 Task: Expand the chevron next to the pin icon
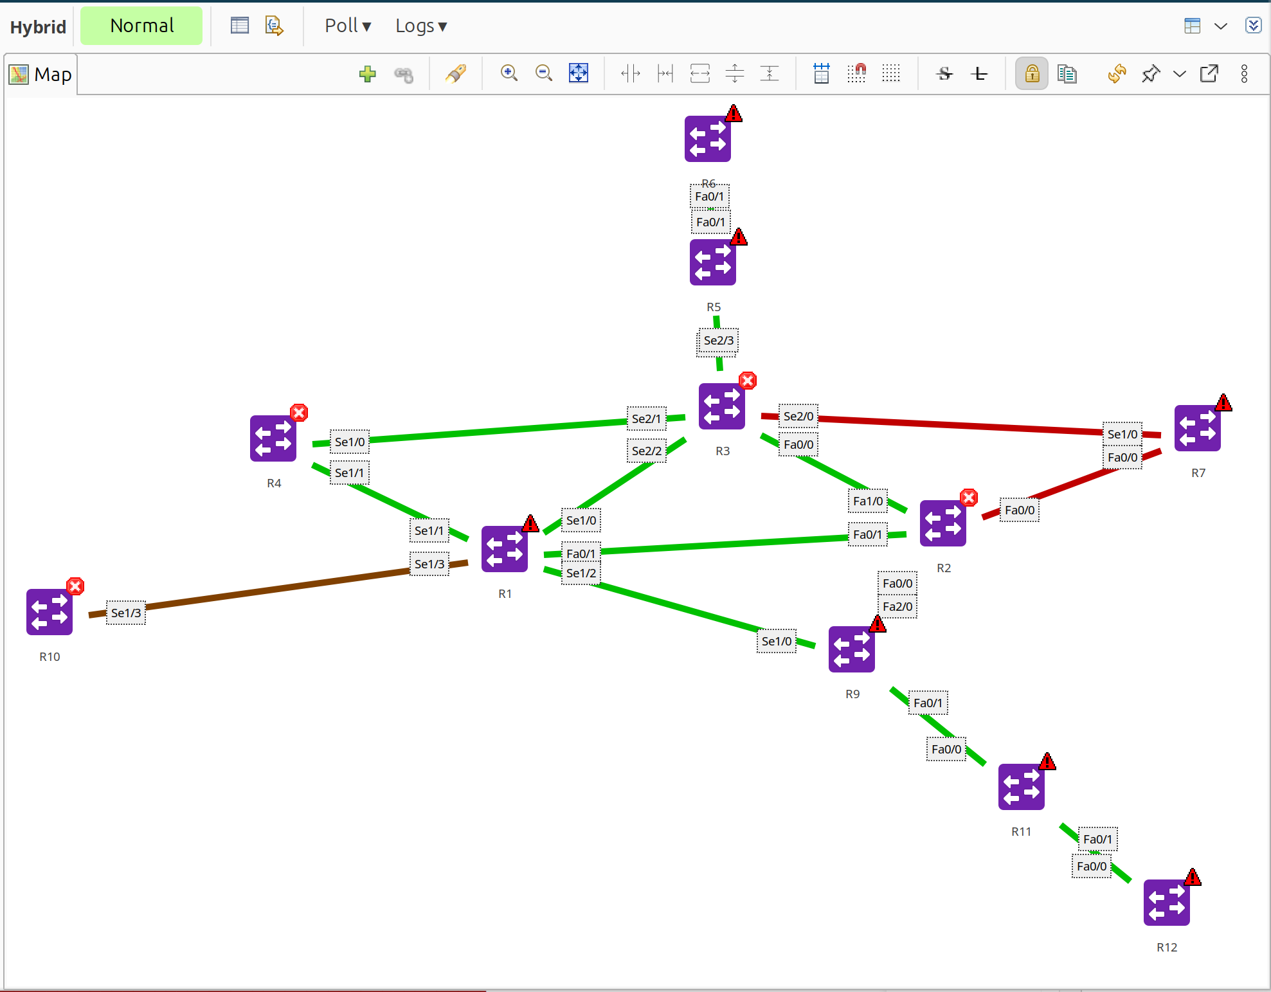click(1179, 74)
